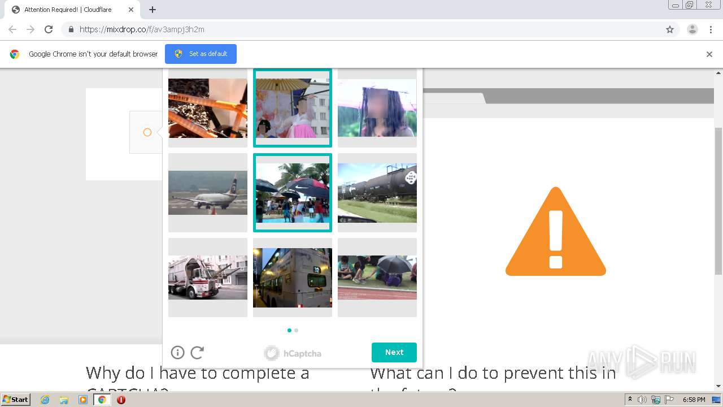Show hidden system tray icons
Viewport: 723px width, 407px height.
630,399
